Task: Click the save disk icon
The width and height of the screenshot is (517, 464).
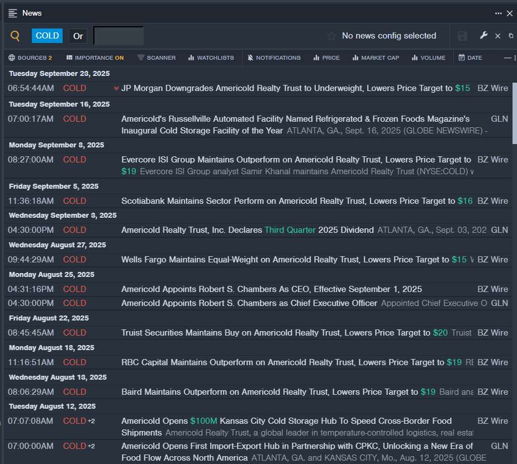Action: click(x=462, y=36)
